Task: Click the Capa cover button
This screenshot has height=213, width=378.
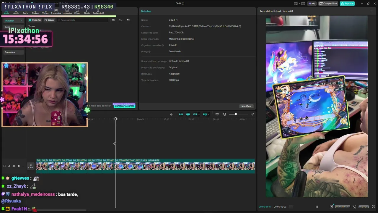Action: 31,166
